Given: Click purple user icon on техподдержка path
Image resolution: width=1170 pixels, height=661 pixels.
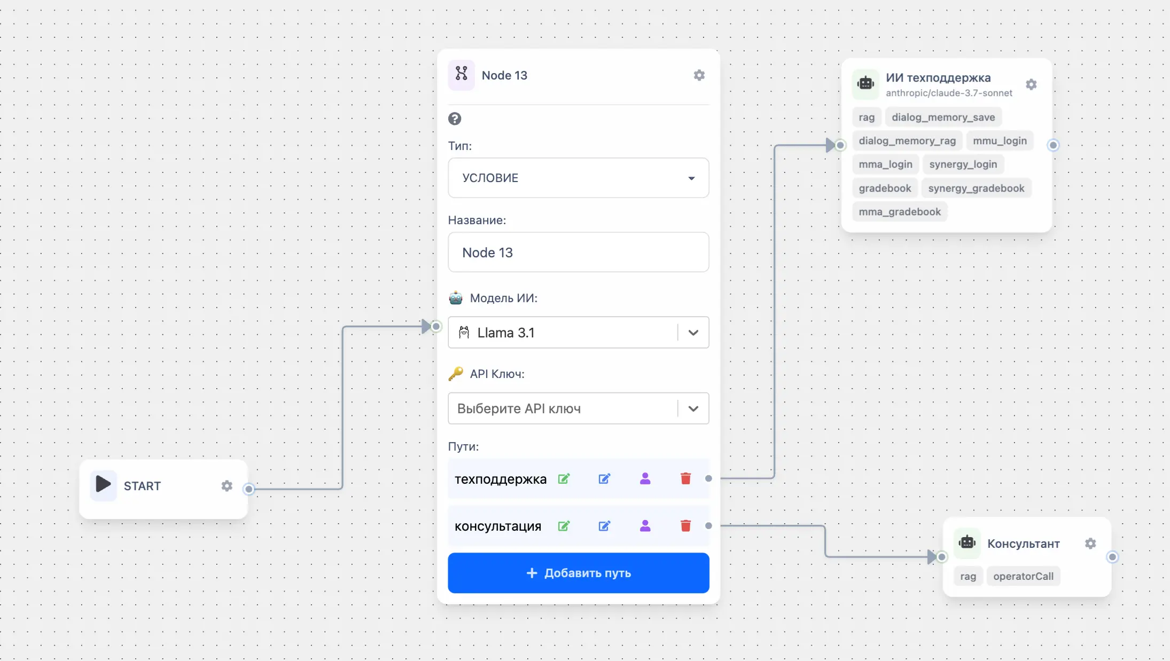Looking at the screenshot, I should [645, 478].
